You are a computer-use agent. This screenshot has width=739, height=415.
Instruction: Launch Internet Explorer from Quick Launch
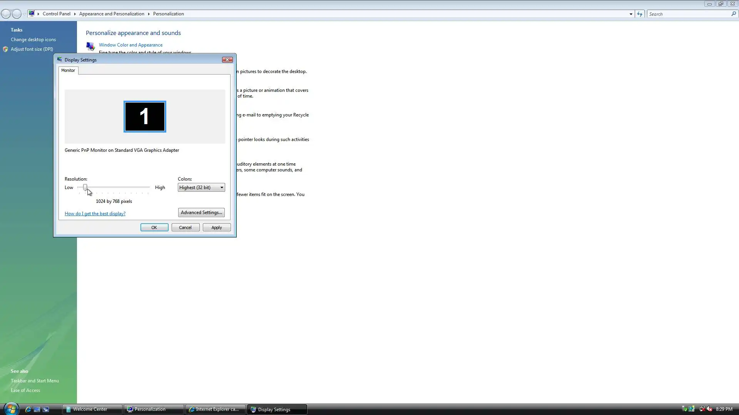pyautogui.click(x=28, y=409)
